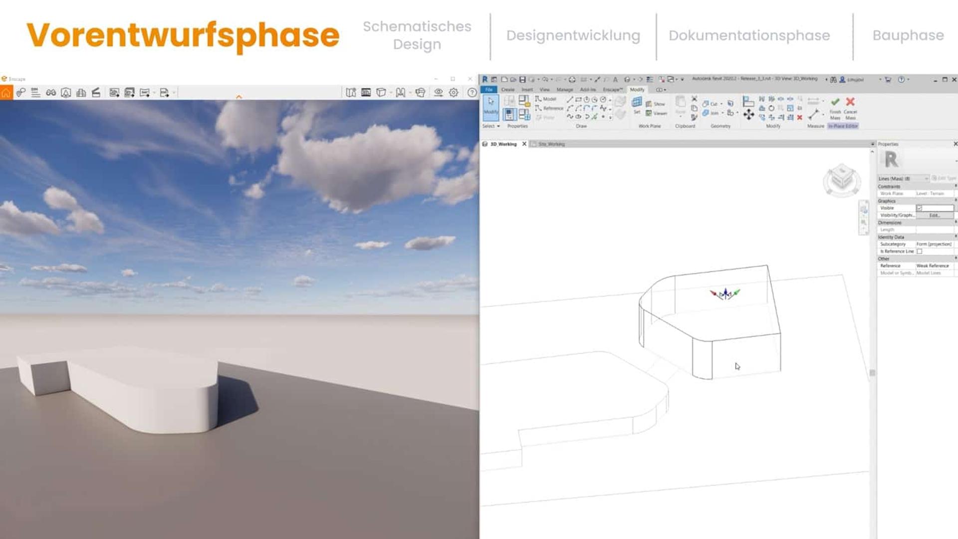958x539 pixels.
Task: Toggle the Visible checkbox in Properties
Action: tap(919, 208)
